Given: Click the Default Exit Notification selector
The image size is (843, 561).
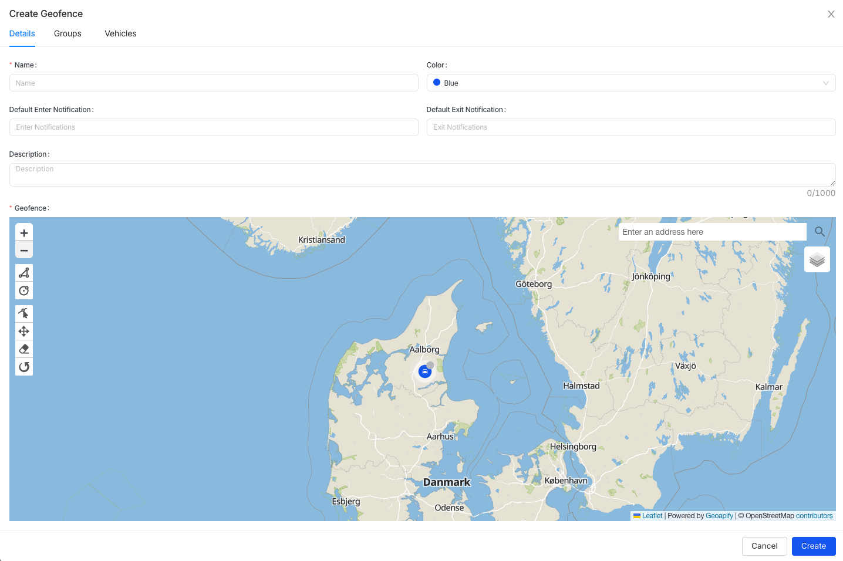Looking at the screenshot, I should (631, 127).
